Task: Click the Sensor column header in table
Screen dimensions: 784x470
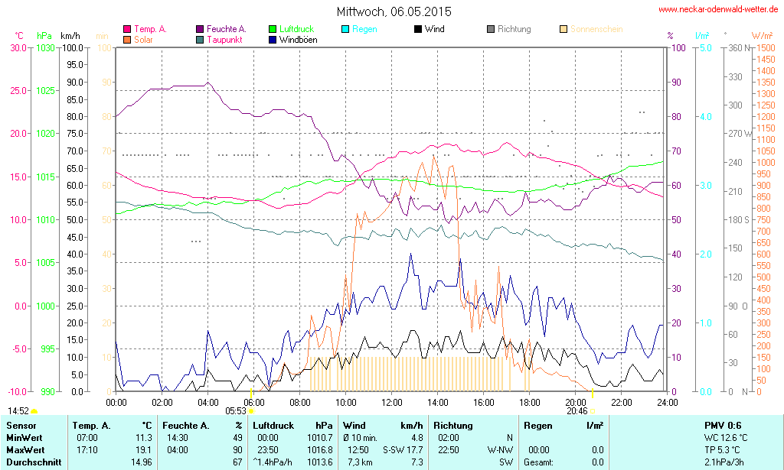Action: pos(21,425)
